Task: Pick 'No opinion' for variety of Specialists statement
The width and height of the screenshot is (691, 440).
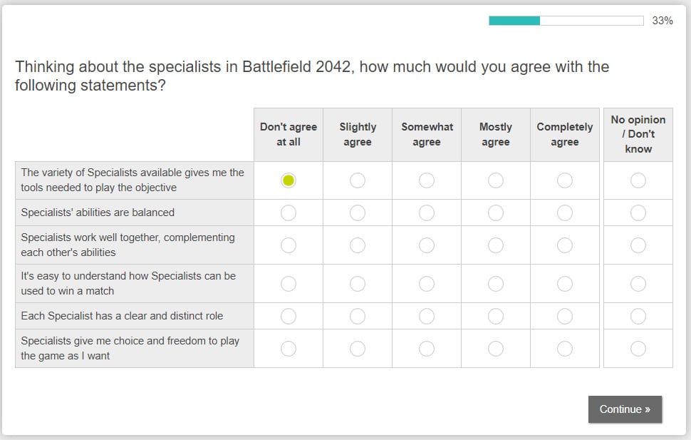Action: 638,180
